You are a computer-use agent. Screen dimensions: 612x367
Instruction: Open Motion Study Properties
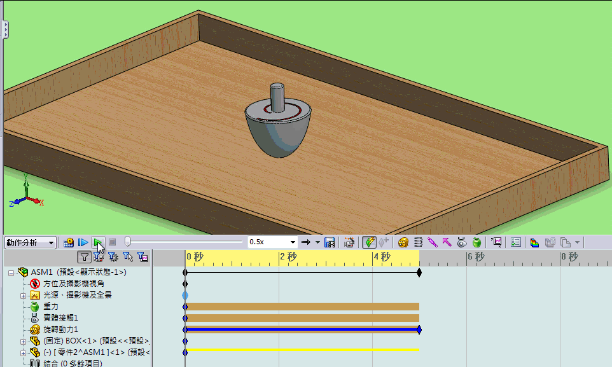[515, 242]
